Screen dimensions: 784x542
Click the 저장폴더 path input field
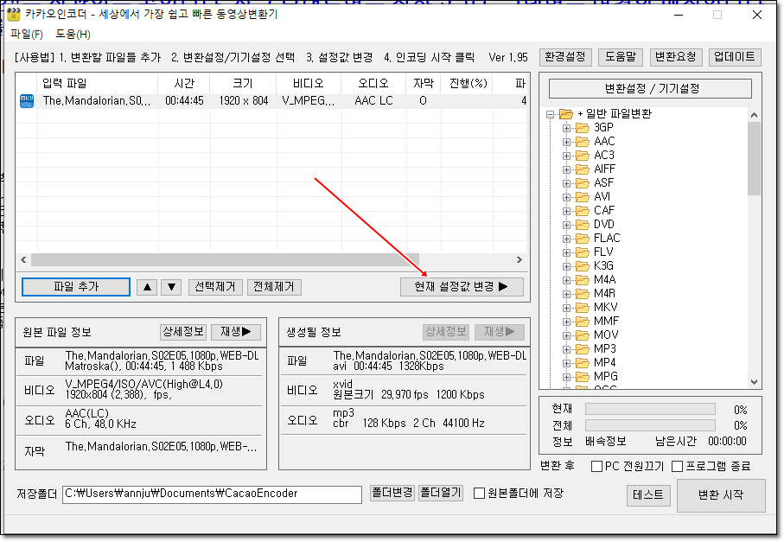click(212, 494)
